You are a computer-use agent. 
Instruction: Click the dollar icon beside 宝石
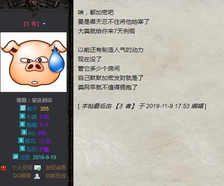tap(23, 149)
